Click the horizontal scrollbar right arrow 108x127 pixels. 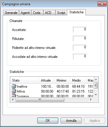(91, 100)
